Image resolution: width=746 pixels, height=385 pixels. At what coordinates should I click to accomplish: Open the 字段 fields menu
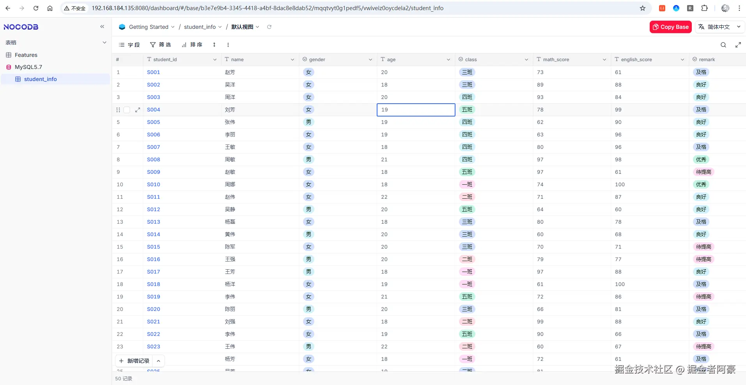point(129,45)
